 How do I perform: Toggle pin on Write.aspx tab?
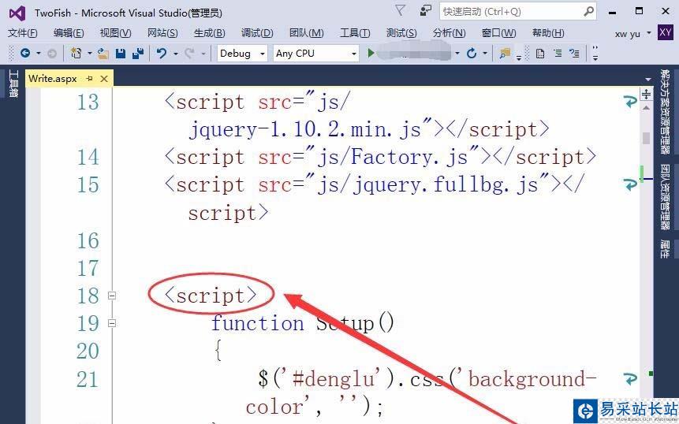(90, 78)
